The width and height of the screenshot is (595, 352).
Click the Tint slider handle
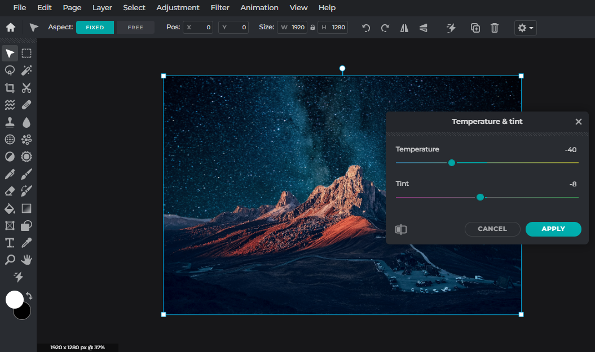tap(480, 197)
